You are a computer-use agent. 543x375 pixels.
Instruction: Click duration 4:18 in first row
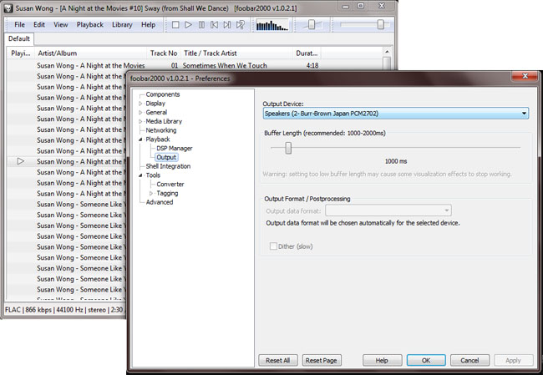tap(312, 65)
